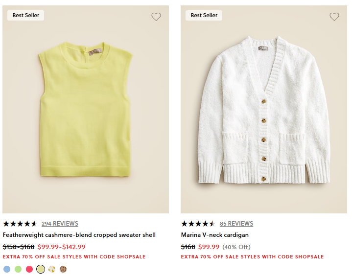This screenshot has height=278, width=352.
Task: Choose the pink-red color swatch
Action: pyautogui.click(x=29, y=269)
